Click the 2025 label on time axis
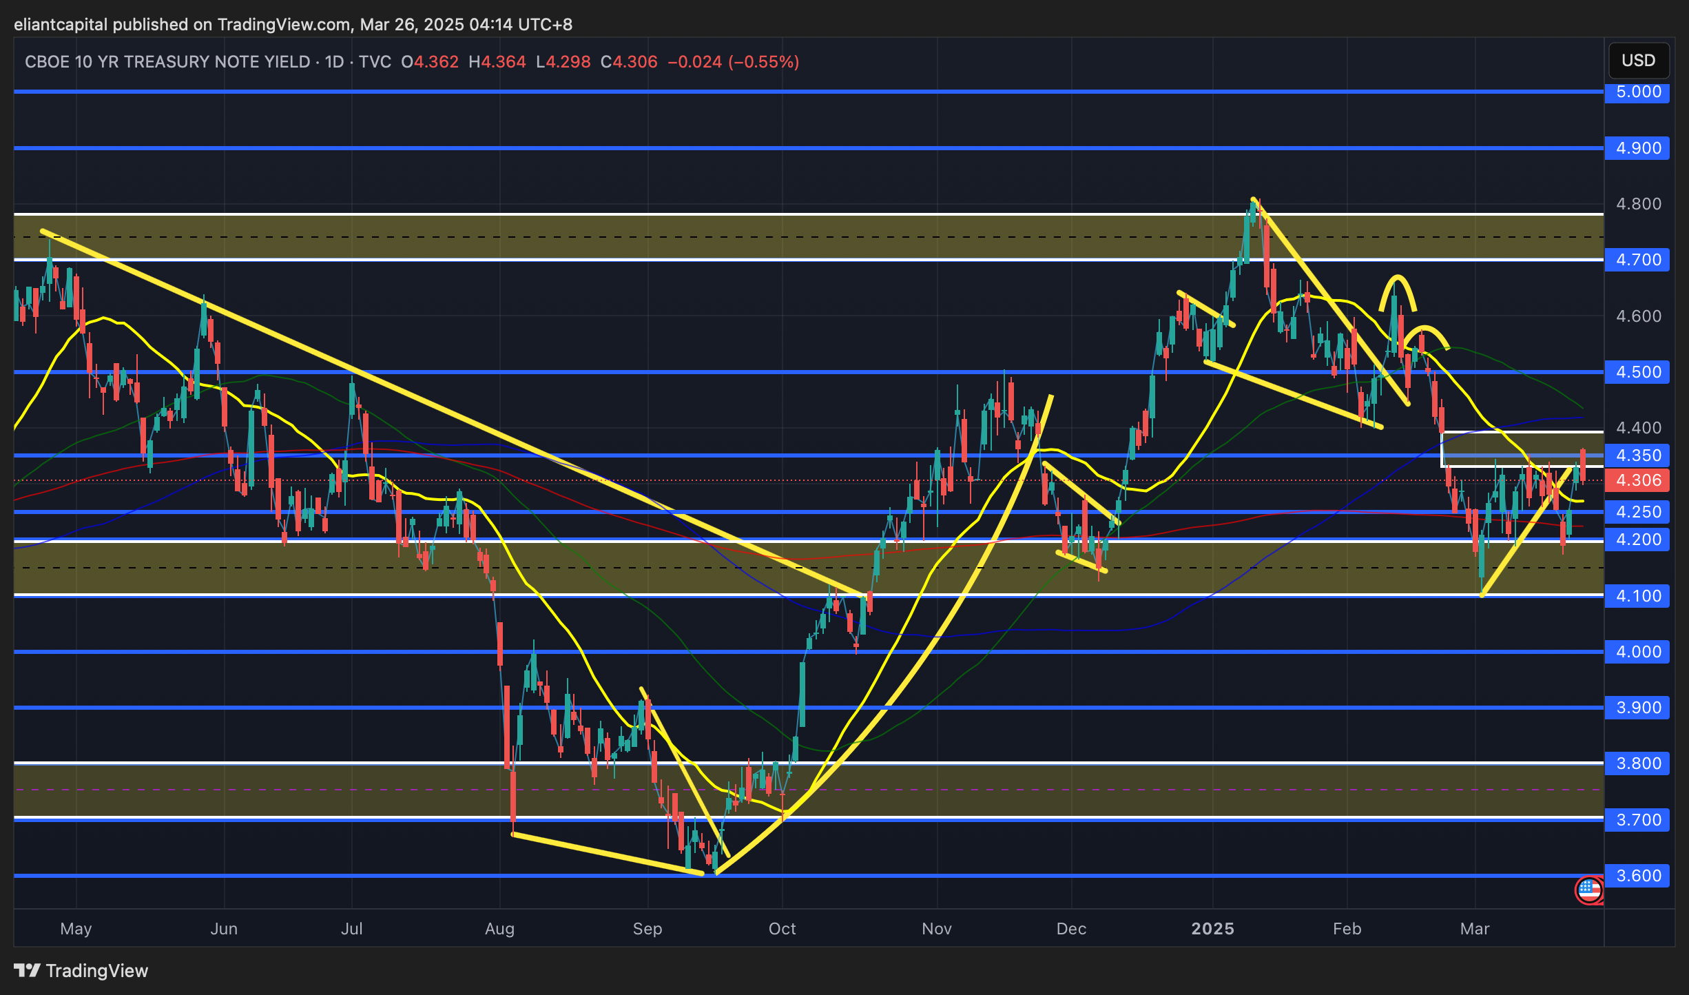The width and height of the screenshot is (1689, 995). point(1212,929)
